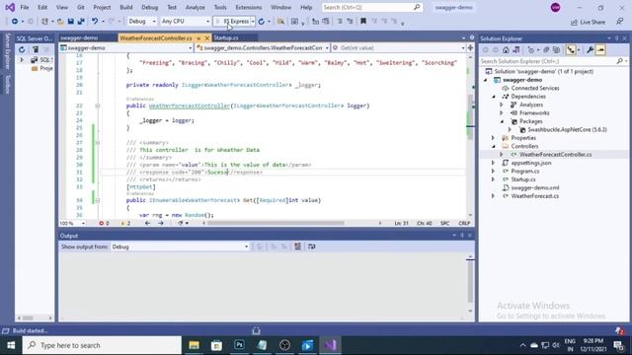632x355 pixels.
Task: Click Collapse All icon in Solution Explorer
Action: (546, 50)
